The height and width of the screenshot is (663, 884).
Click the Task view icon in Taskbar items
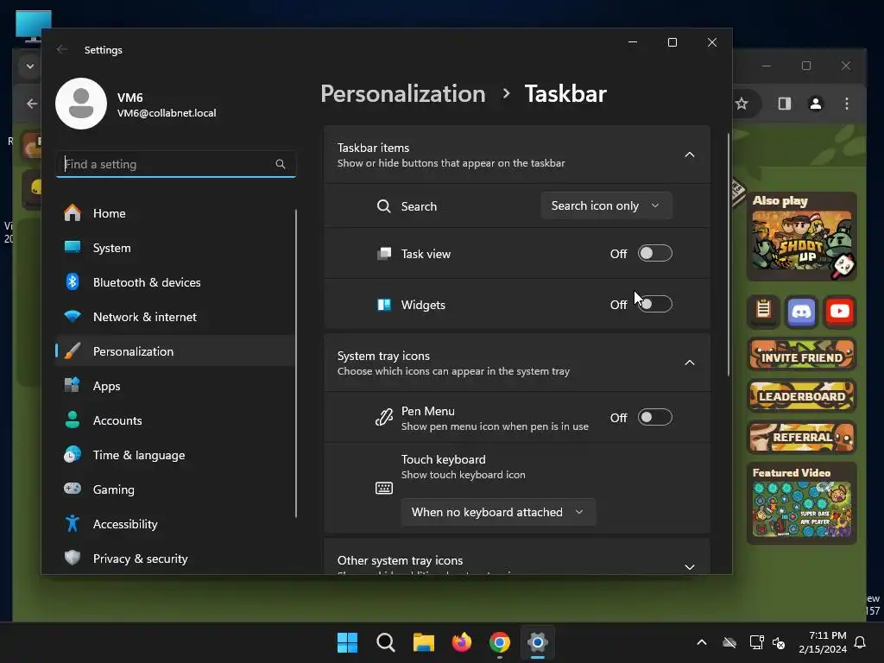click(384, 254)
